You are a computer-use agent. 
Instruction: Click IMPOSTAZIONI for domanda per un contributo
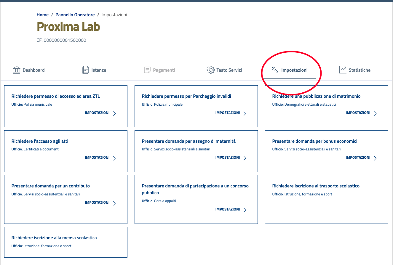tap(97, 203)
